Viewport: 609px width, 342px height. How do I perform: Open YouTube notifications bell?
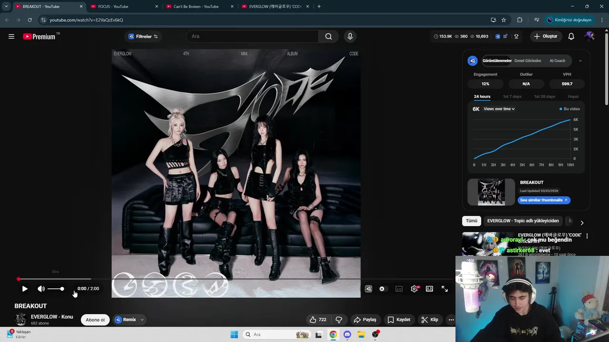click(x=571, y=37)
